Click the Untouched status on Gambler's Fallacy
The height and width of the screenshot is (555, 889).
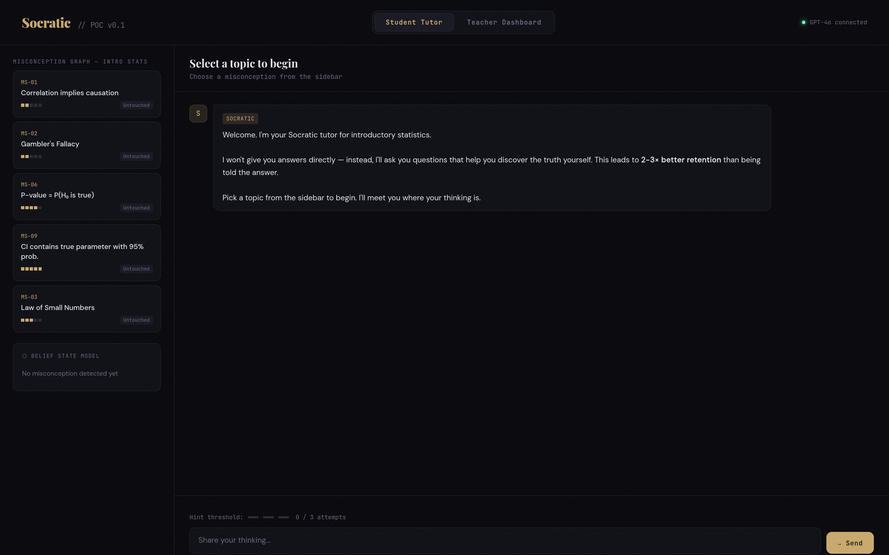[136, 156]
